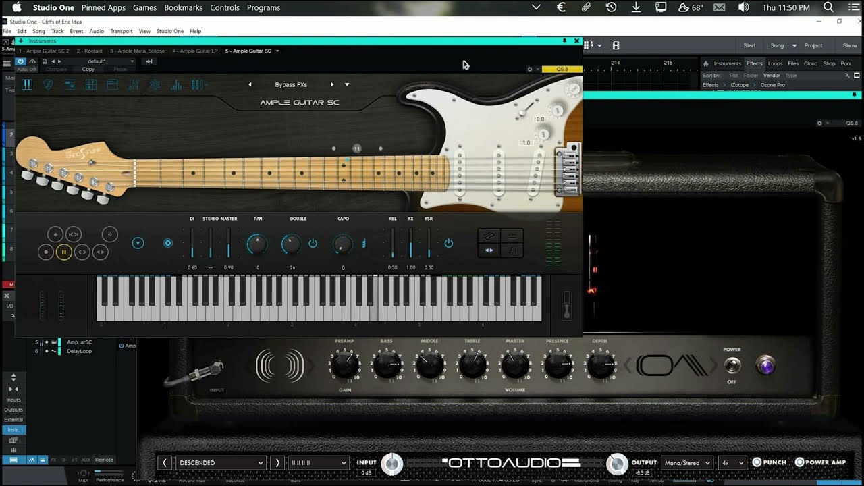Select the guitar body mode icon in right grid
The height and width of the screenshot is (486, 864).
tap(489, 236)
